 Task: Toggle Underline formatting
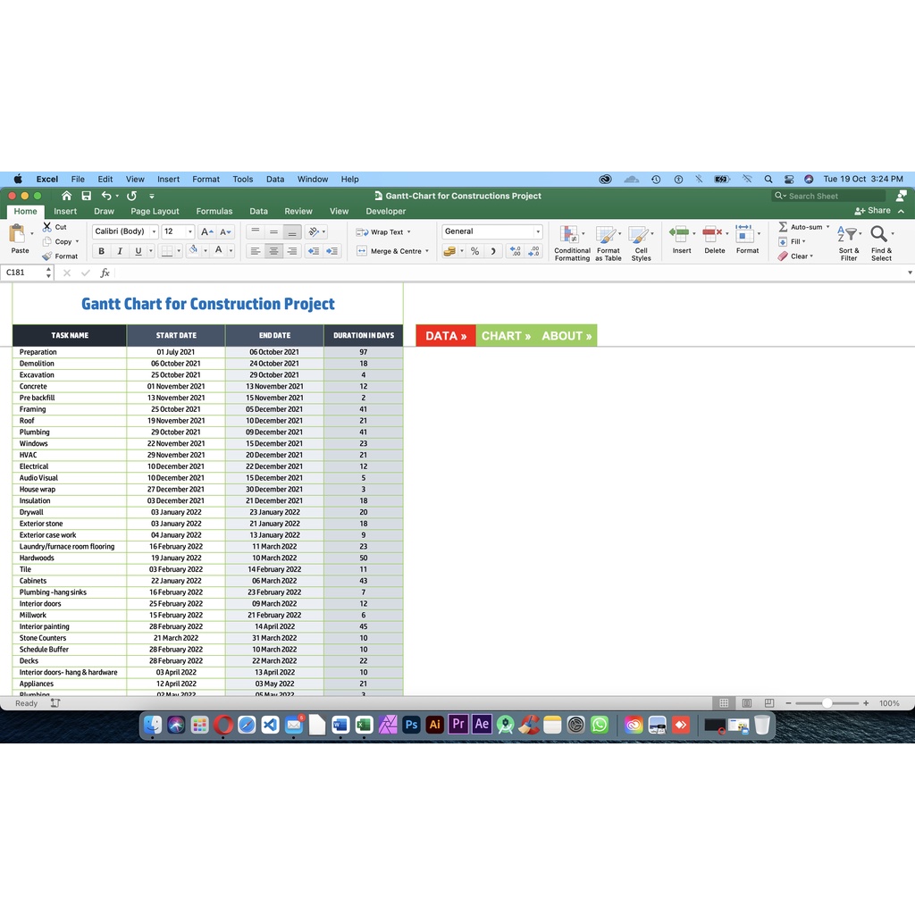click(x=139, y=251)
